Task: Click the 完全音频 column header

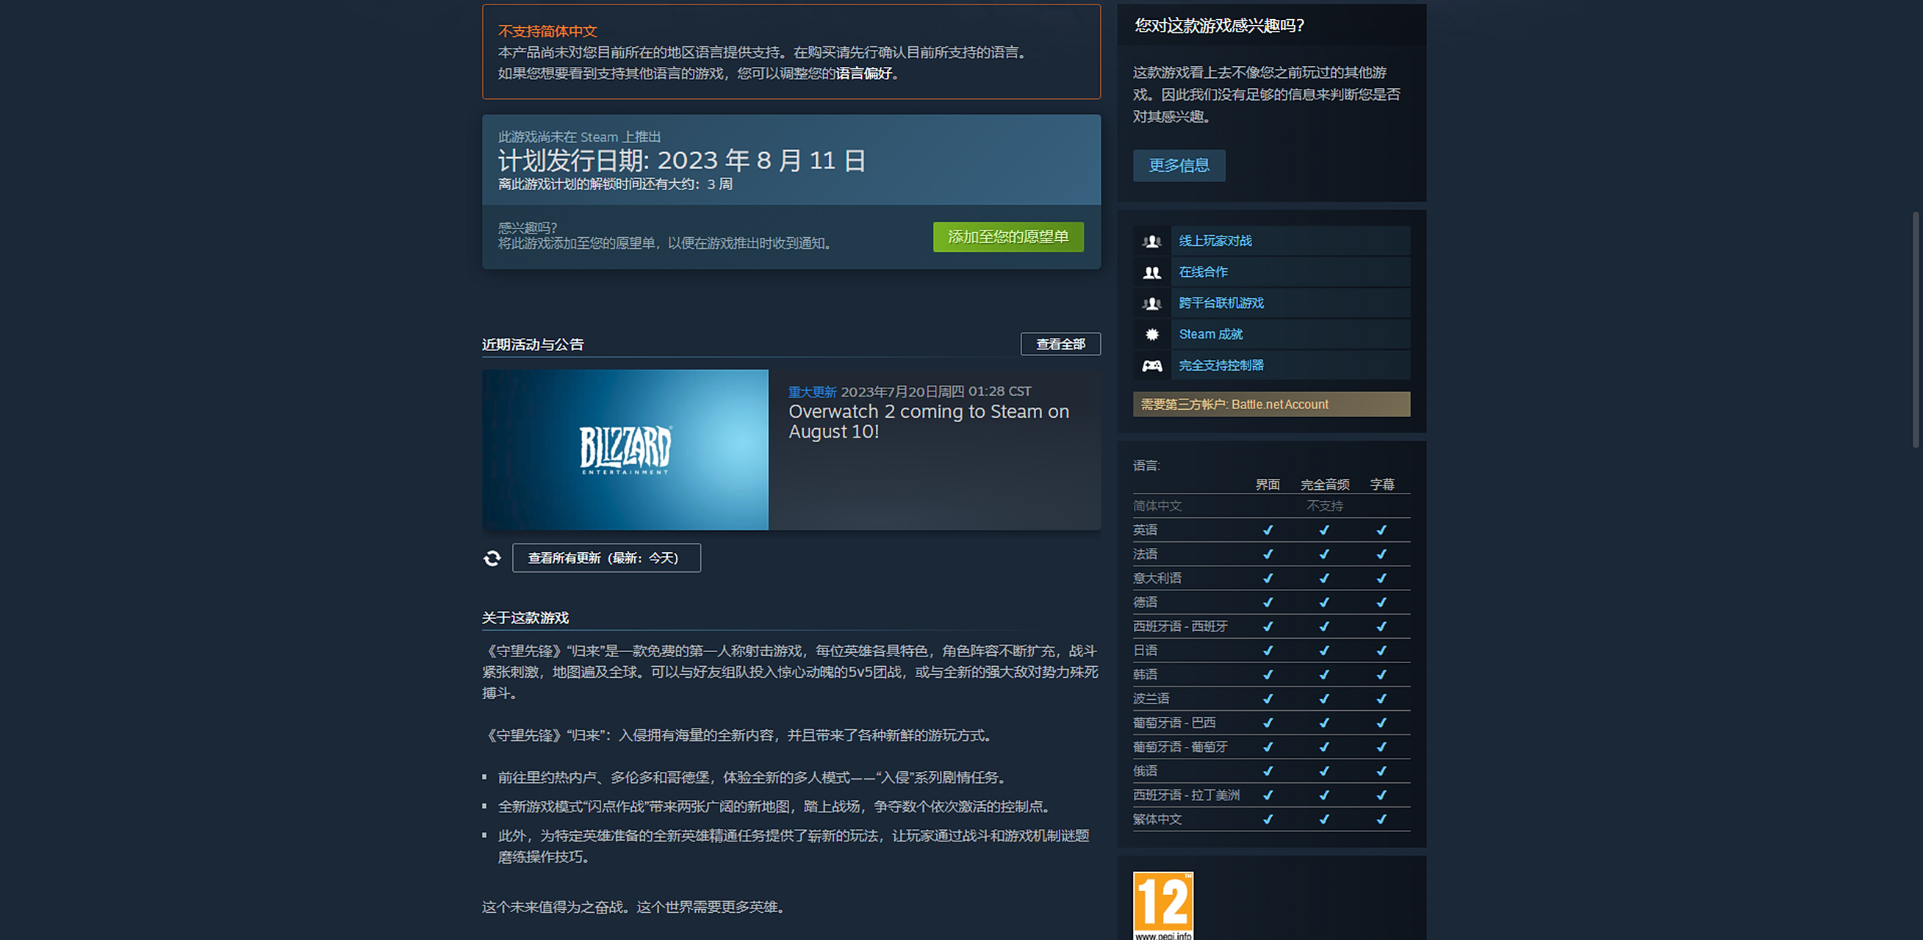Action: 1324,484
